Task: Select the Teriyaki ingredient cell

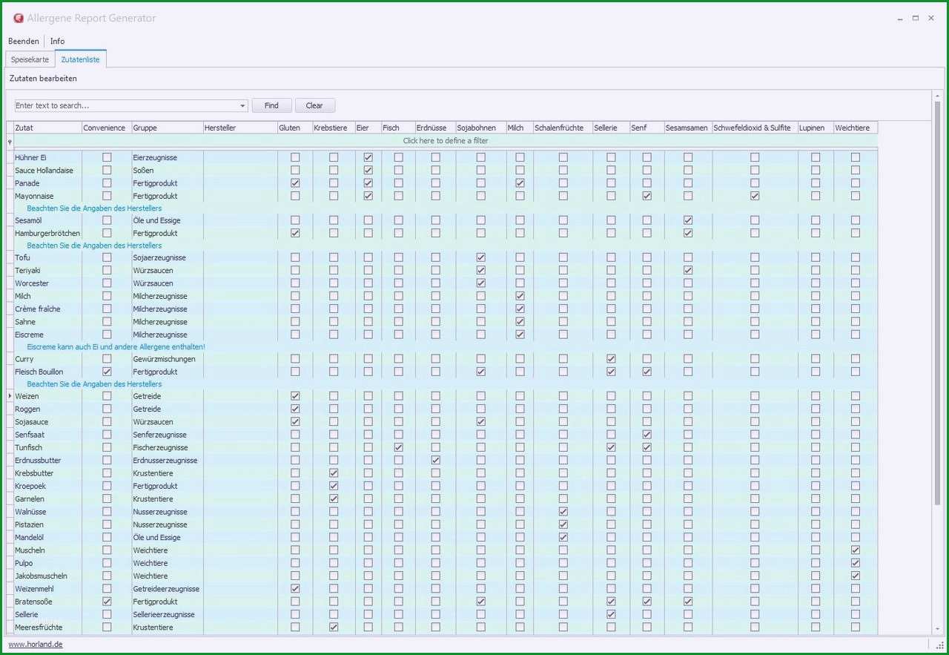Action: click(47, 271)
